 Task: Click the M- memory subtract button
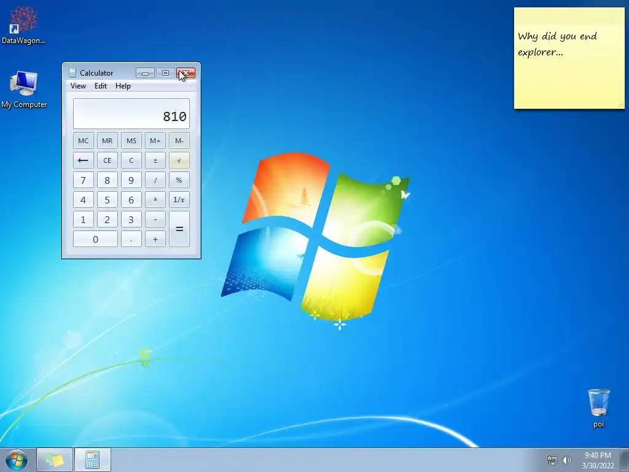179,141
